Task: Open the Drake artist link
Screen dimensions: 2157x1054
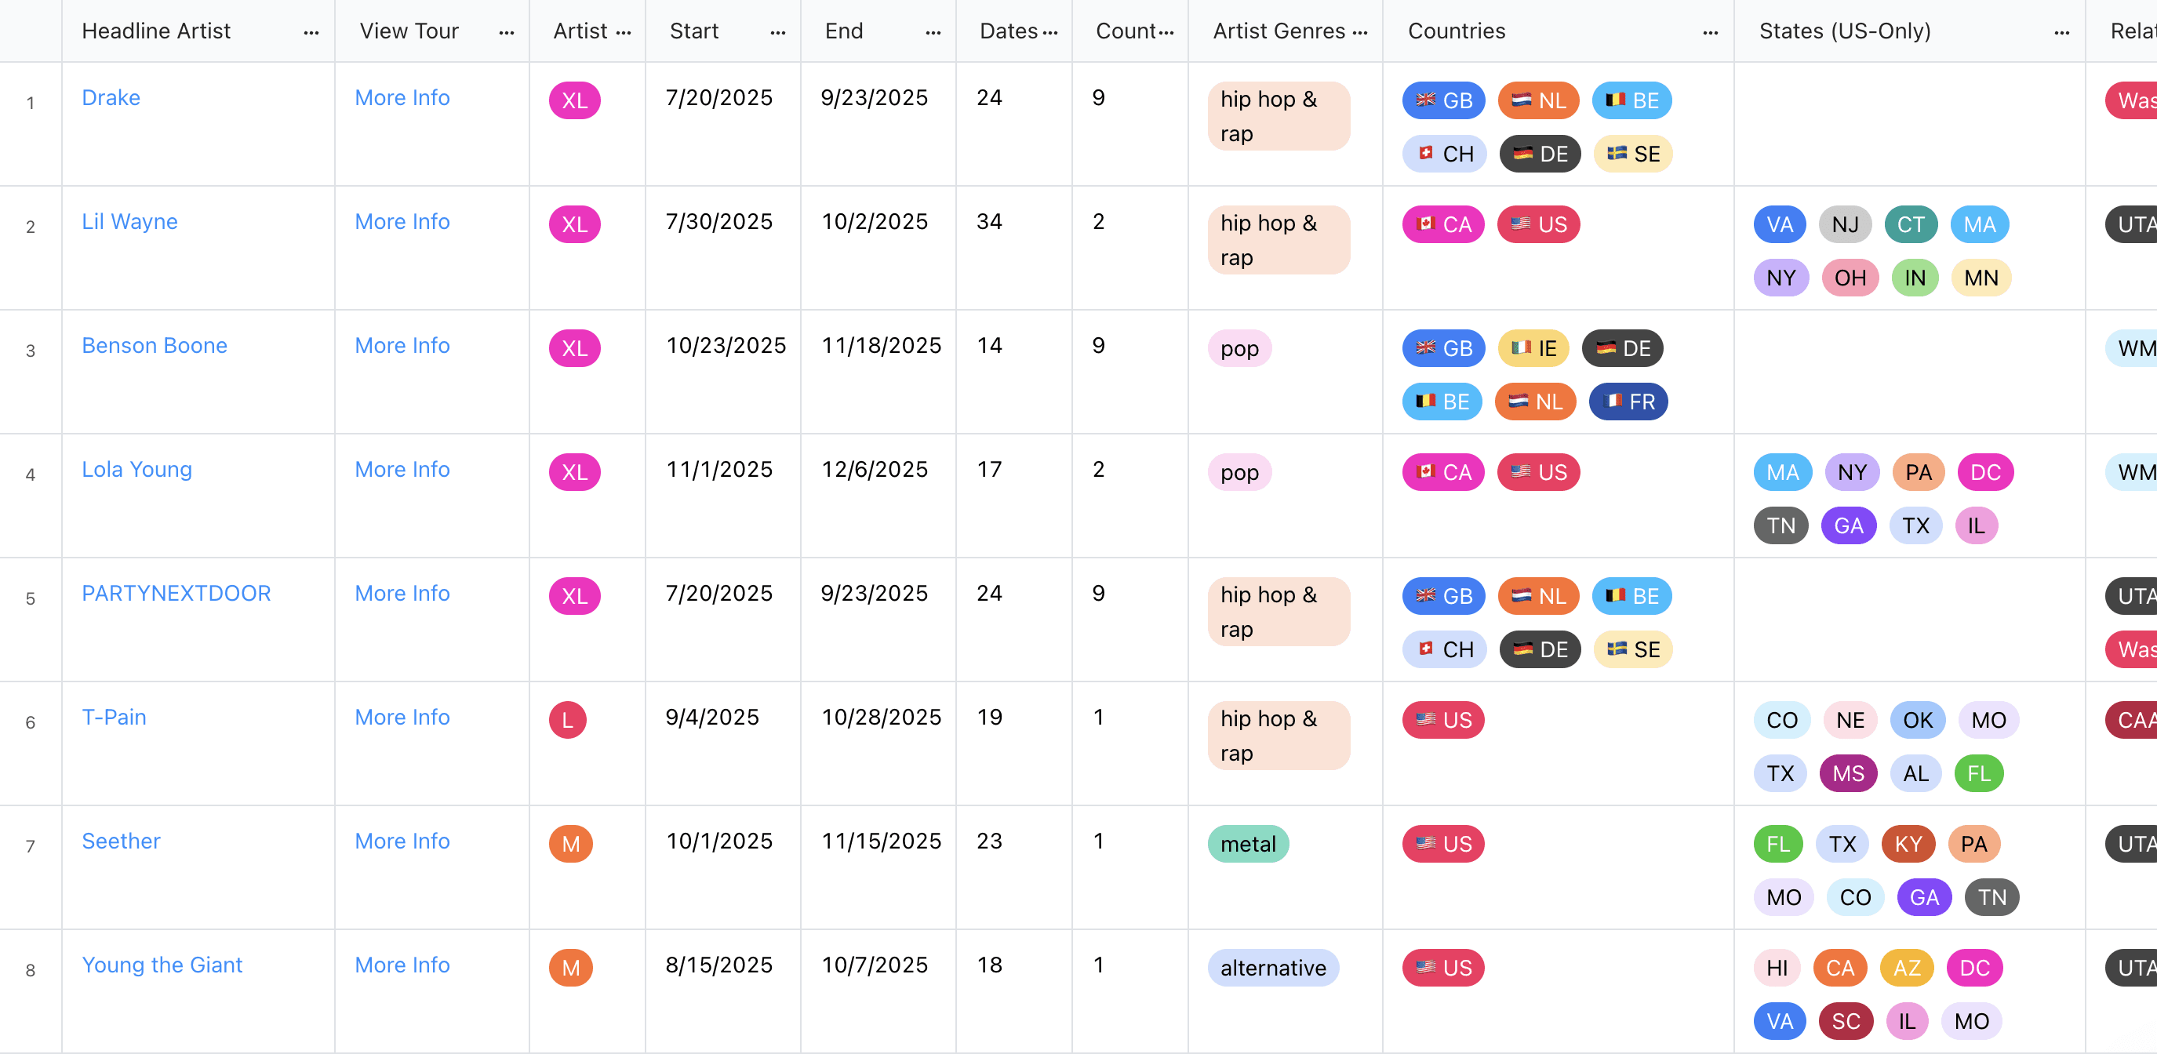Action: pos(111,98)
